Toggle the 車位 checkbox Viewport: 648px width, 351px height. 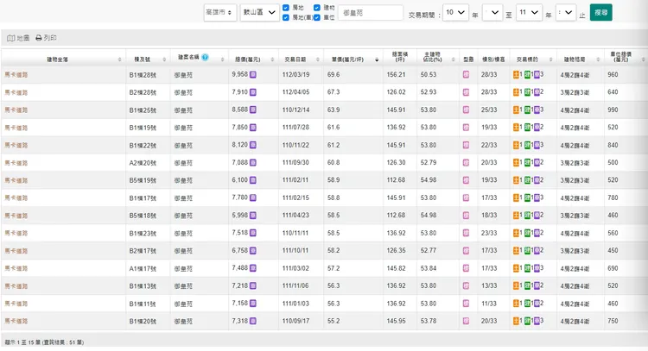click(316, 18)
